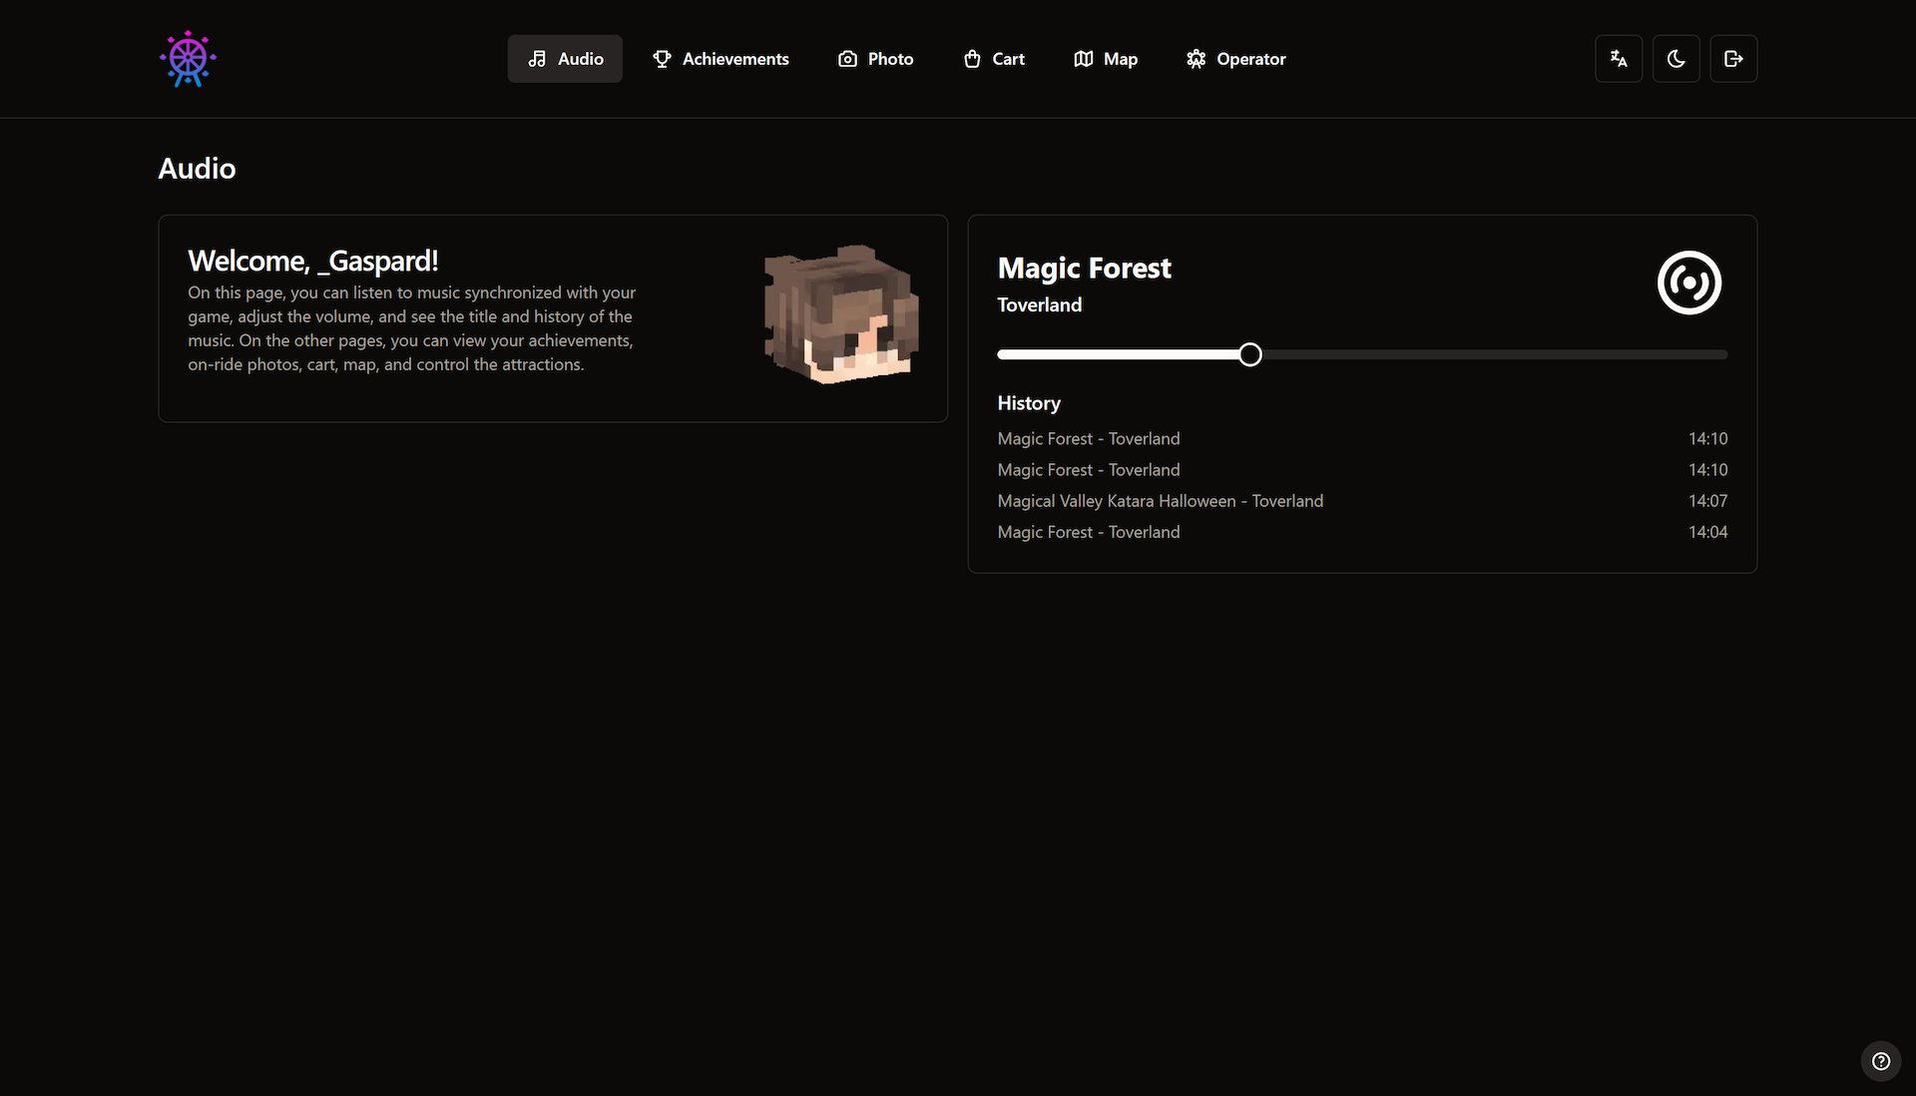Viewport: 1916px width, 1096px height.
Task: Adjust the volume slider handle
Action: [1248, 354]
